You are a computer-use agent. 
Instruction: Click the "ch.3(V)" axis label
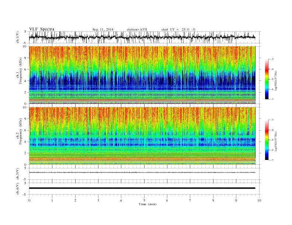[18, 174]
